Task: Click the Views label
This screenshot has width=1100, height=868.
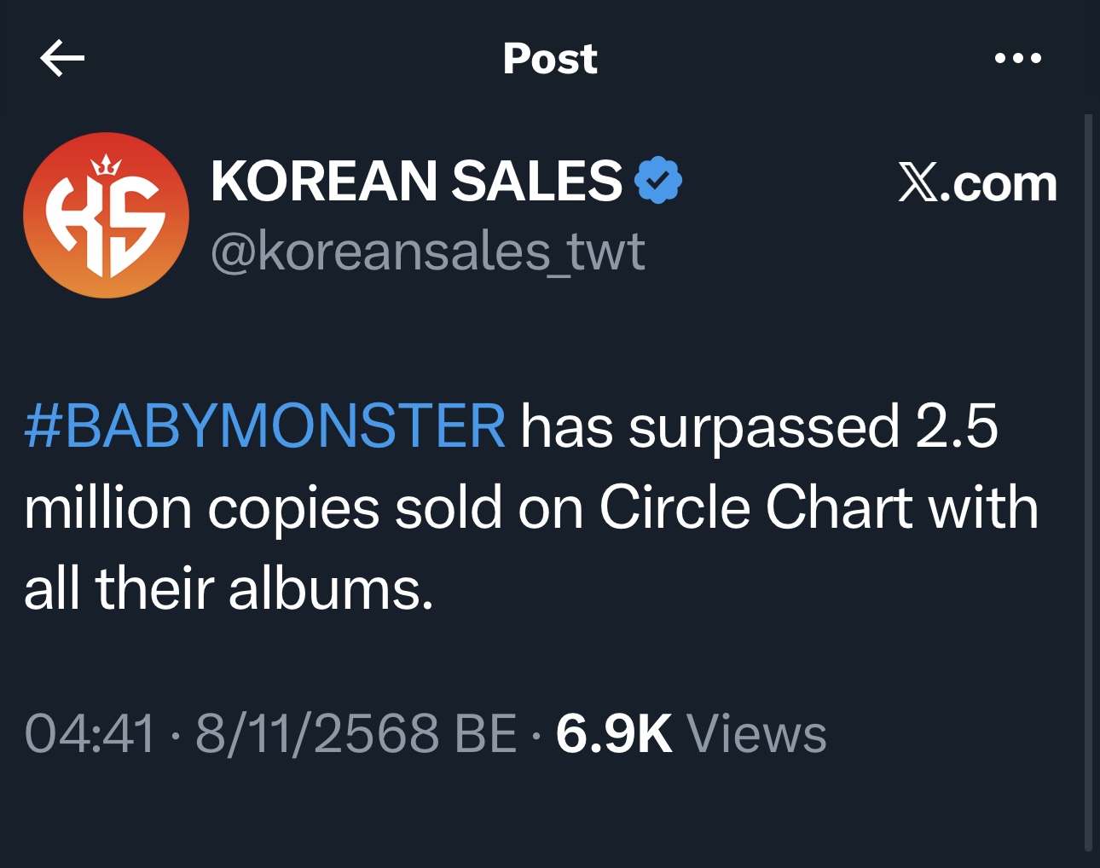Action: 756,733
